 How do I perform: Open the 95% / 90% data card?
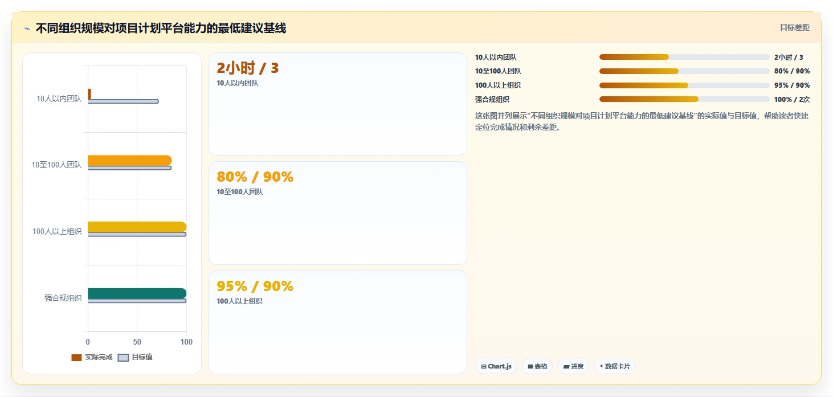(338, 322)
